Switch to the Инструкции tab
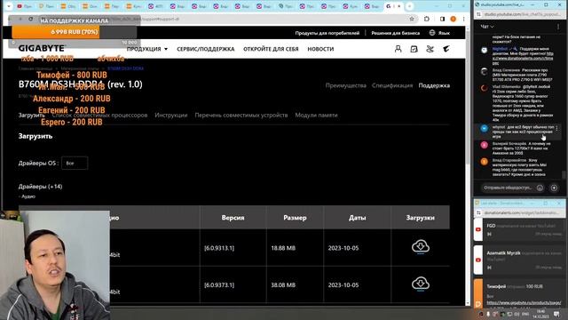Viewport: 568px width, 320px height. pyautogui.click(x=171, y=115)
